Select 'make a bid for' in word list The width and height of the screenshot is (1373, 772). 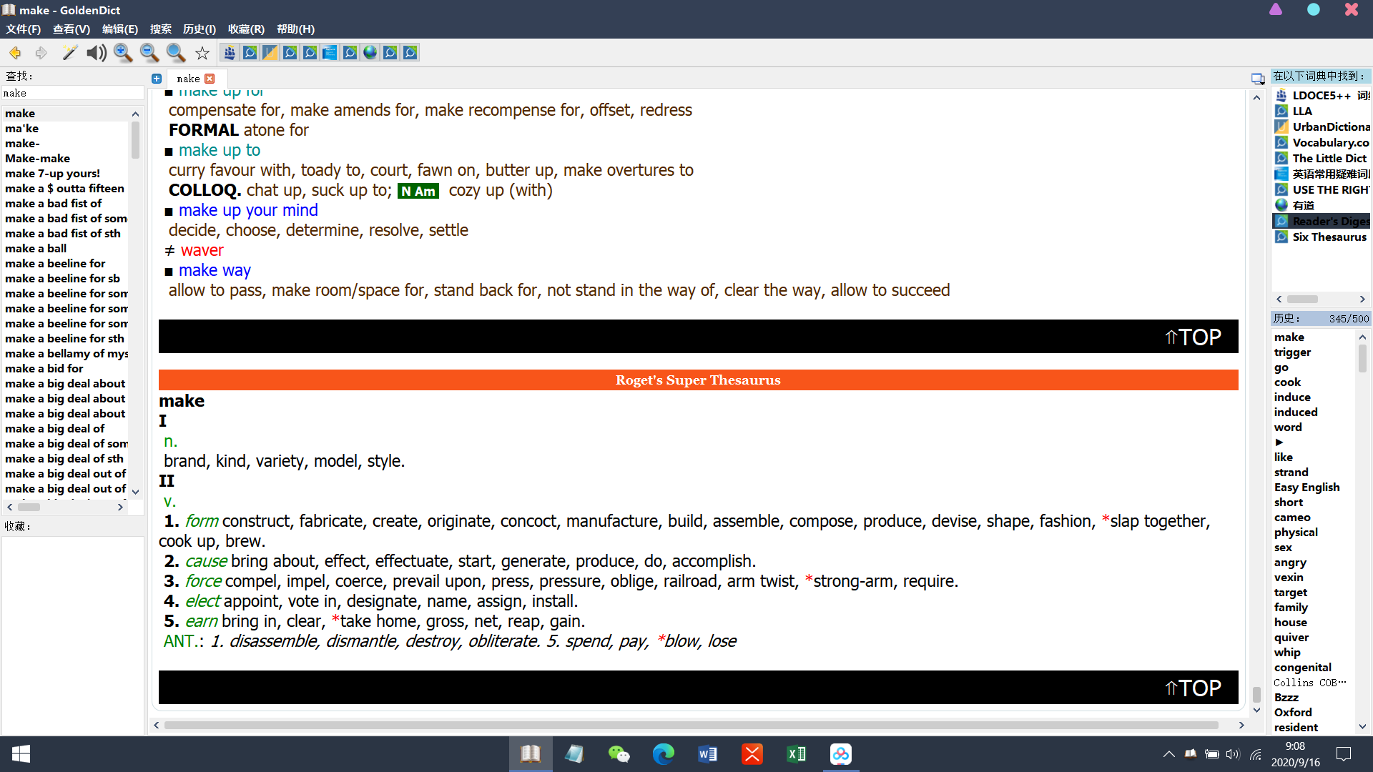point(44,368)
